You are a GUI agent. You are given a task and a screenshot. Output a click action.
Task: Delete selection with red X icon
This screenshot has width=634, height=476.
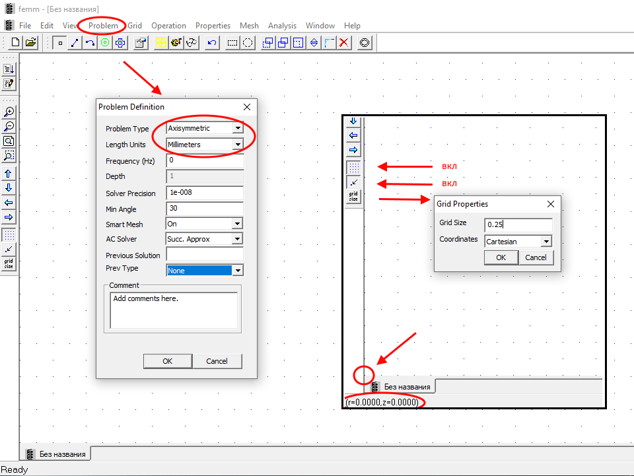344,43
